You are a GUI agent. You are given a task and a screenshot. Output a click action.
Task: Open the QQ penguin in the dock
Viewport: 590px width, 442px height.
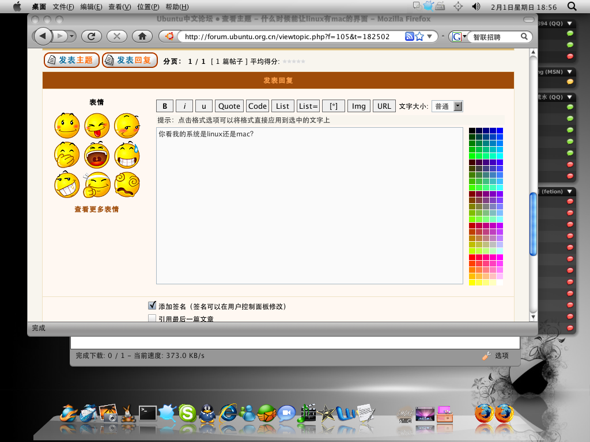(x=207, y=413)
